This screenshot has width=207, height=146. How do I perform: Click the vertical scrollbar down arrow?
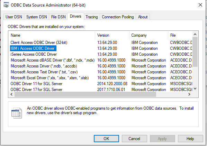point(195,89)
